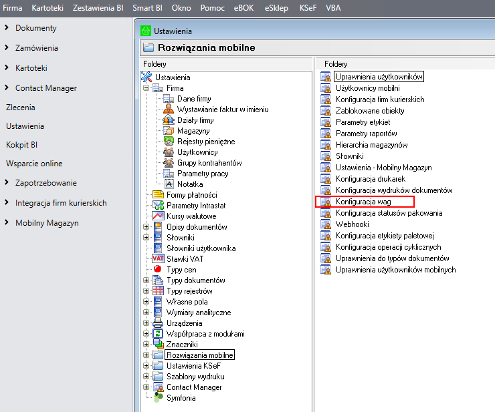495x412 pixels.
Task: Click the red Typy cen icon
Action: pos(158,270)
